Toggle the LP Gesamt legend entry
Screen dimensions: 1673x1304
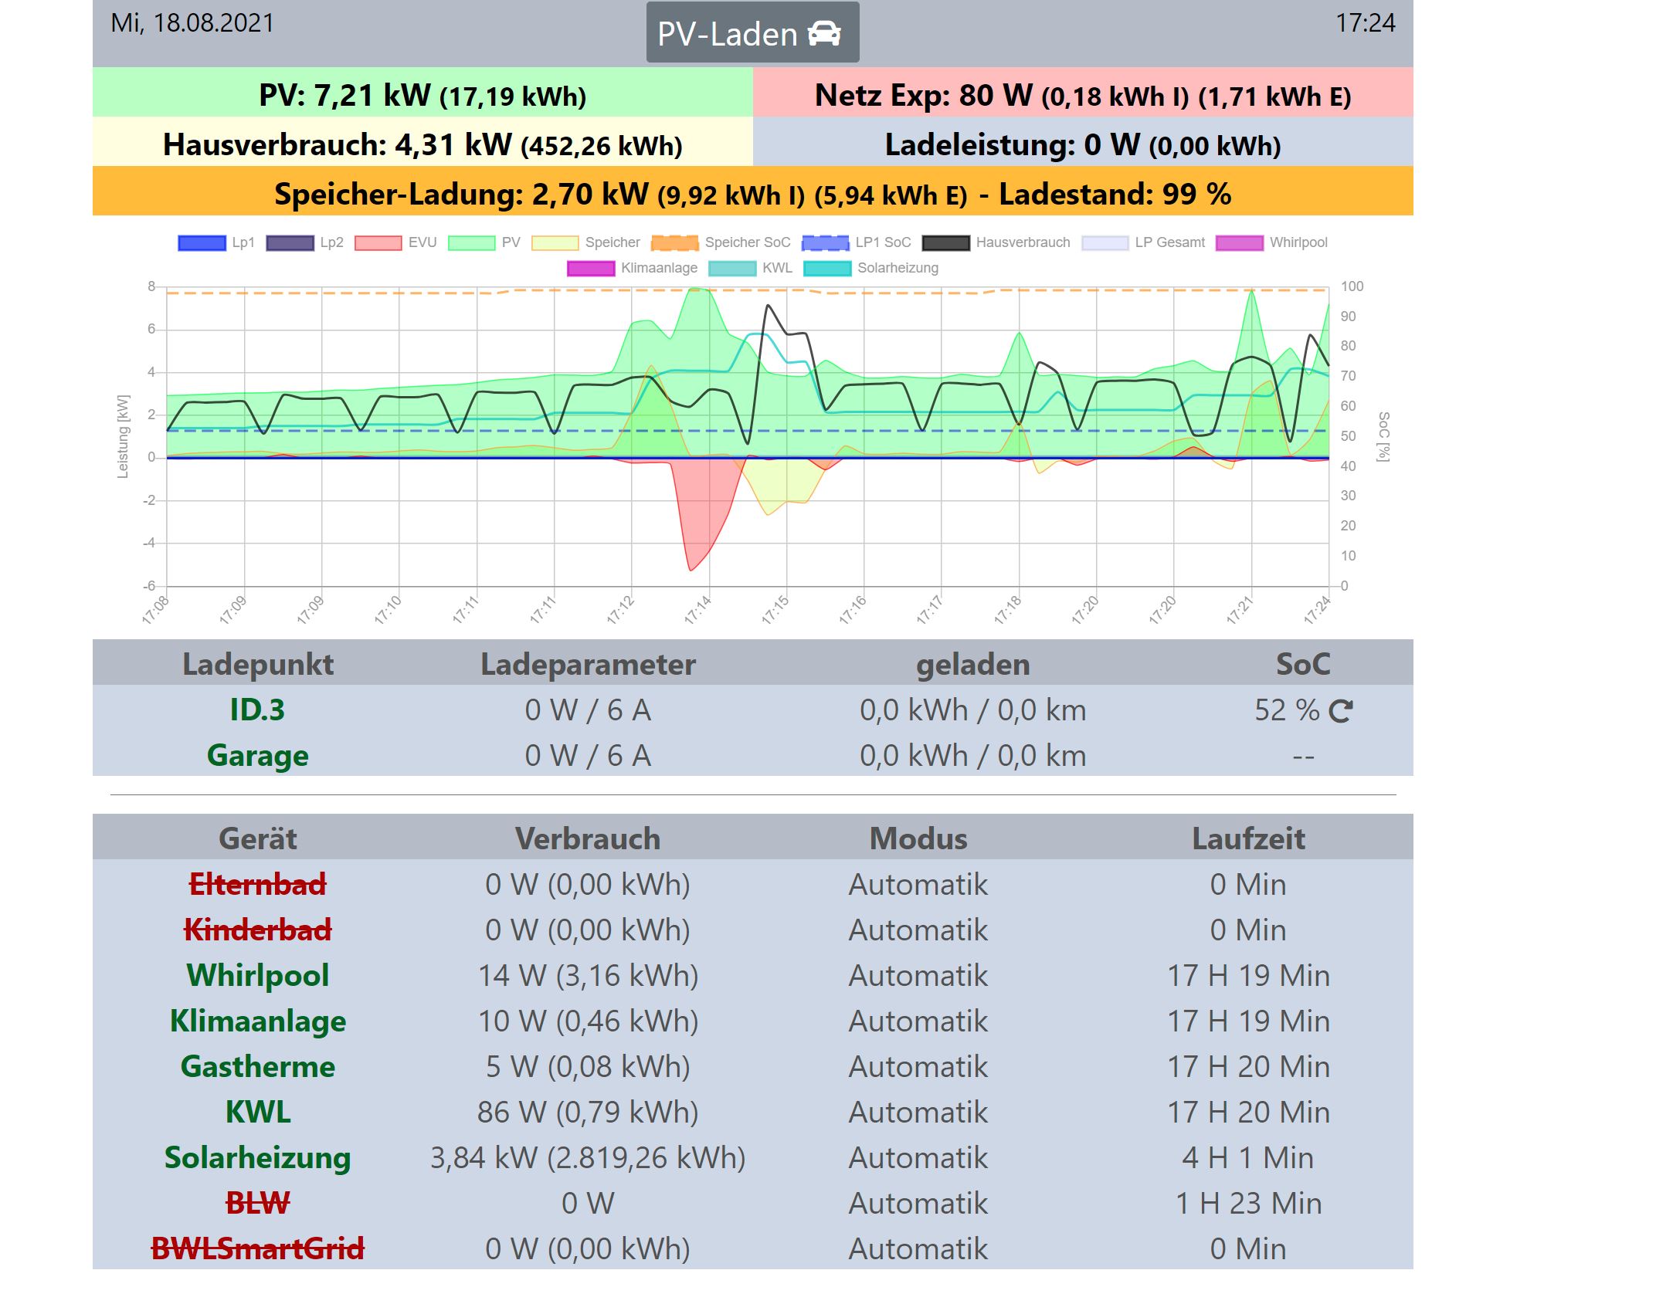(1105, 243)
